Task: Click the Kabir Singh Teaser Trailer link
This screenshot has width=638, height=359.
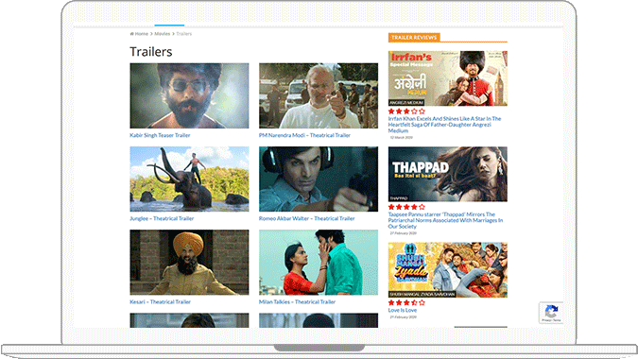Action: 160,135
